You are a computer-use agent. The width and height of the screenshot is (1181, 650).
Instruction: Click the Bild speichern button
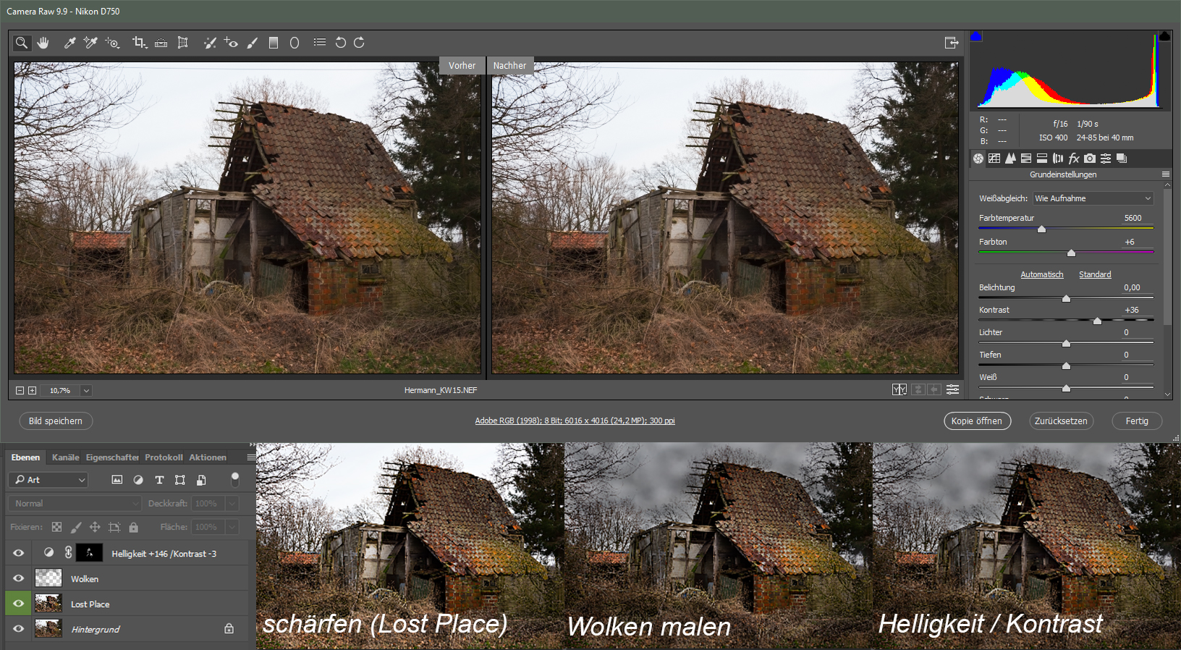(56, 421)
